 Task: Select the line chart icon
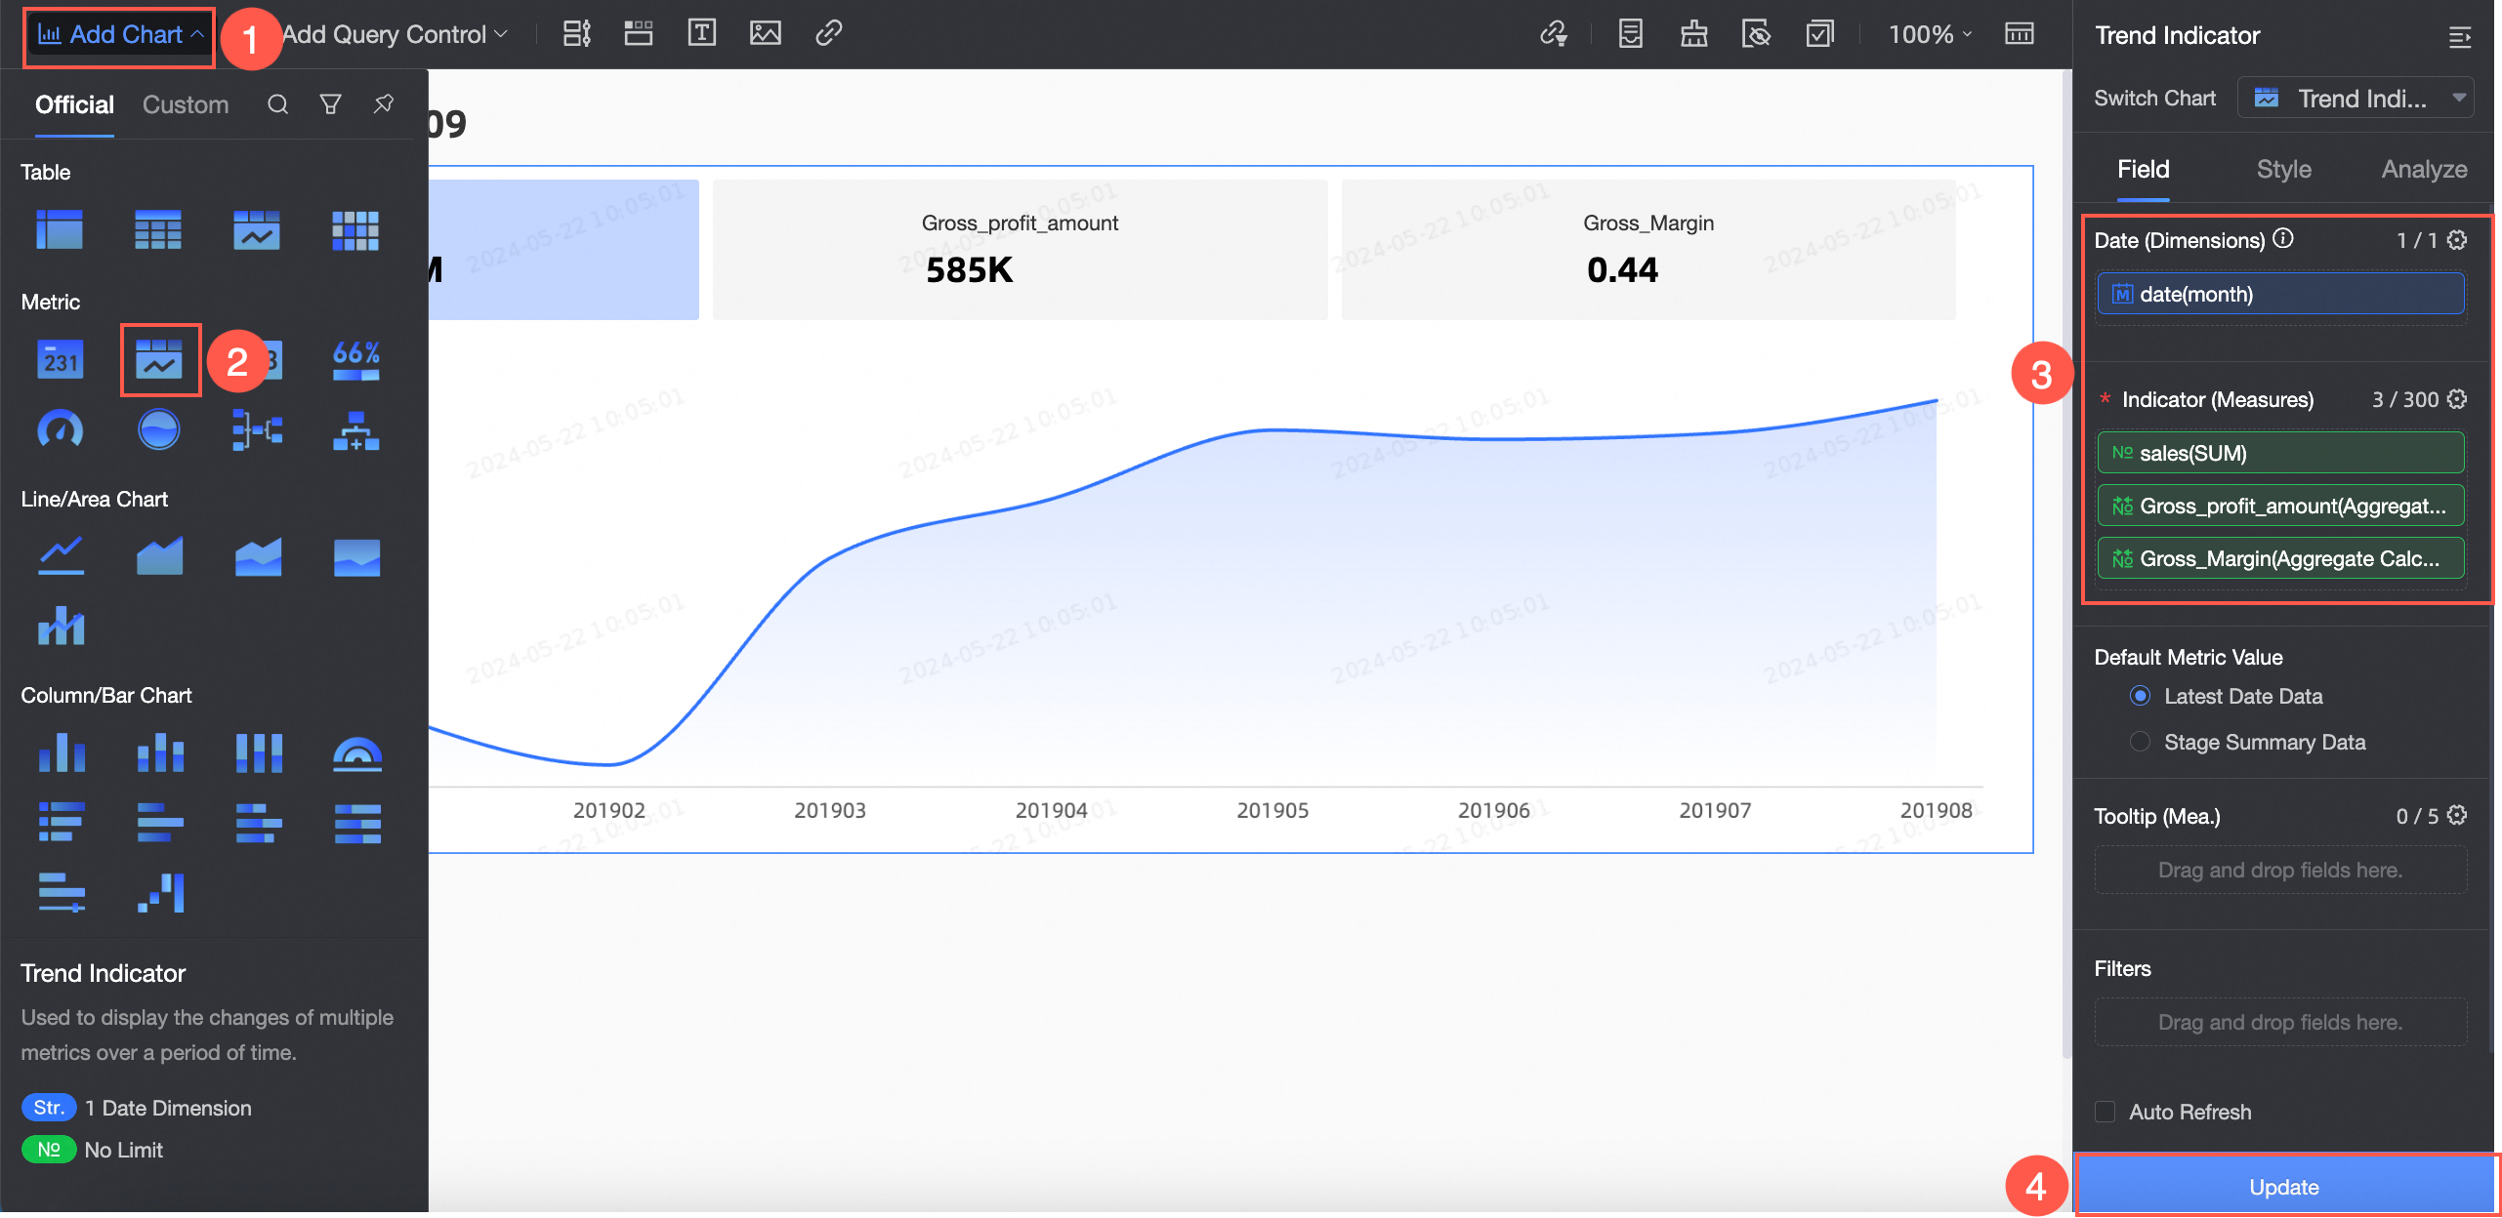pyautogui.click(x=61, y=556)
